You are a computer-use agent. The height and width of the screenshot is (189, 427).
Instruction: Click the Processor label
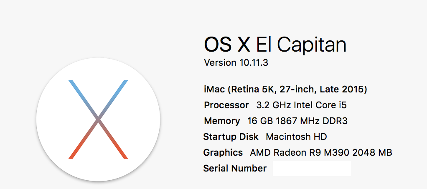226,105
